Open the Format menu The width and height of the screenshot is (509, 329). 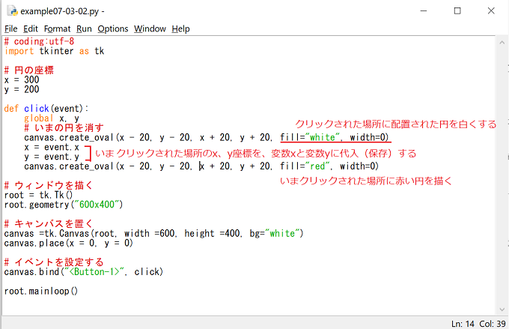58,28
